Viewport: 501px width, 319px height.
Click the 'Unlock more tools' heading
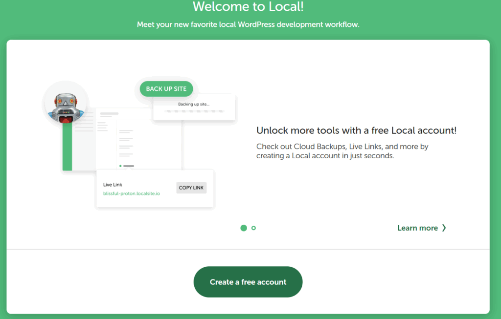356,130
